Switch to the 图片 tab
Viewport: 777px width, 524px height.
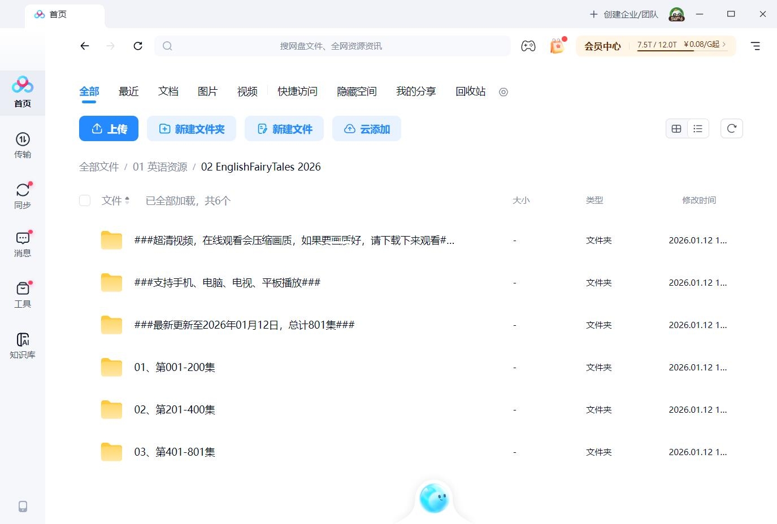click(x=207, y=91)
